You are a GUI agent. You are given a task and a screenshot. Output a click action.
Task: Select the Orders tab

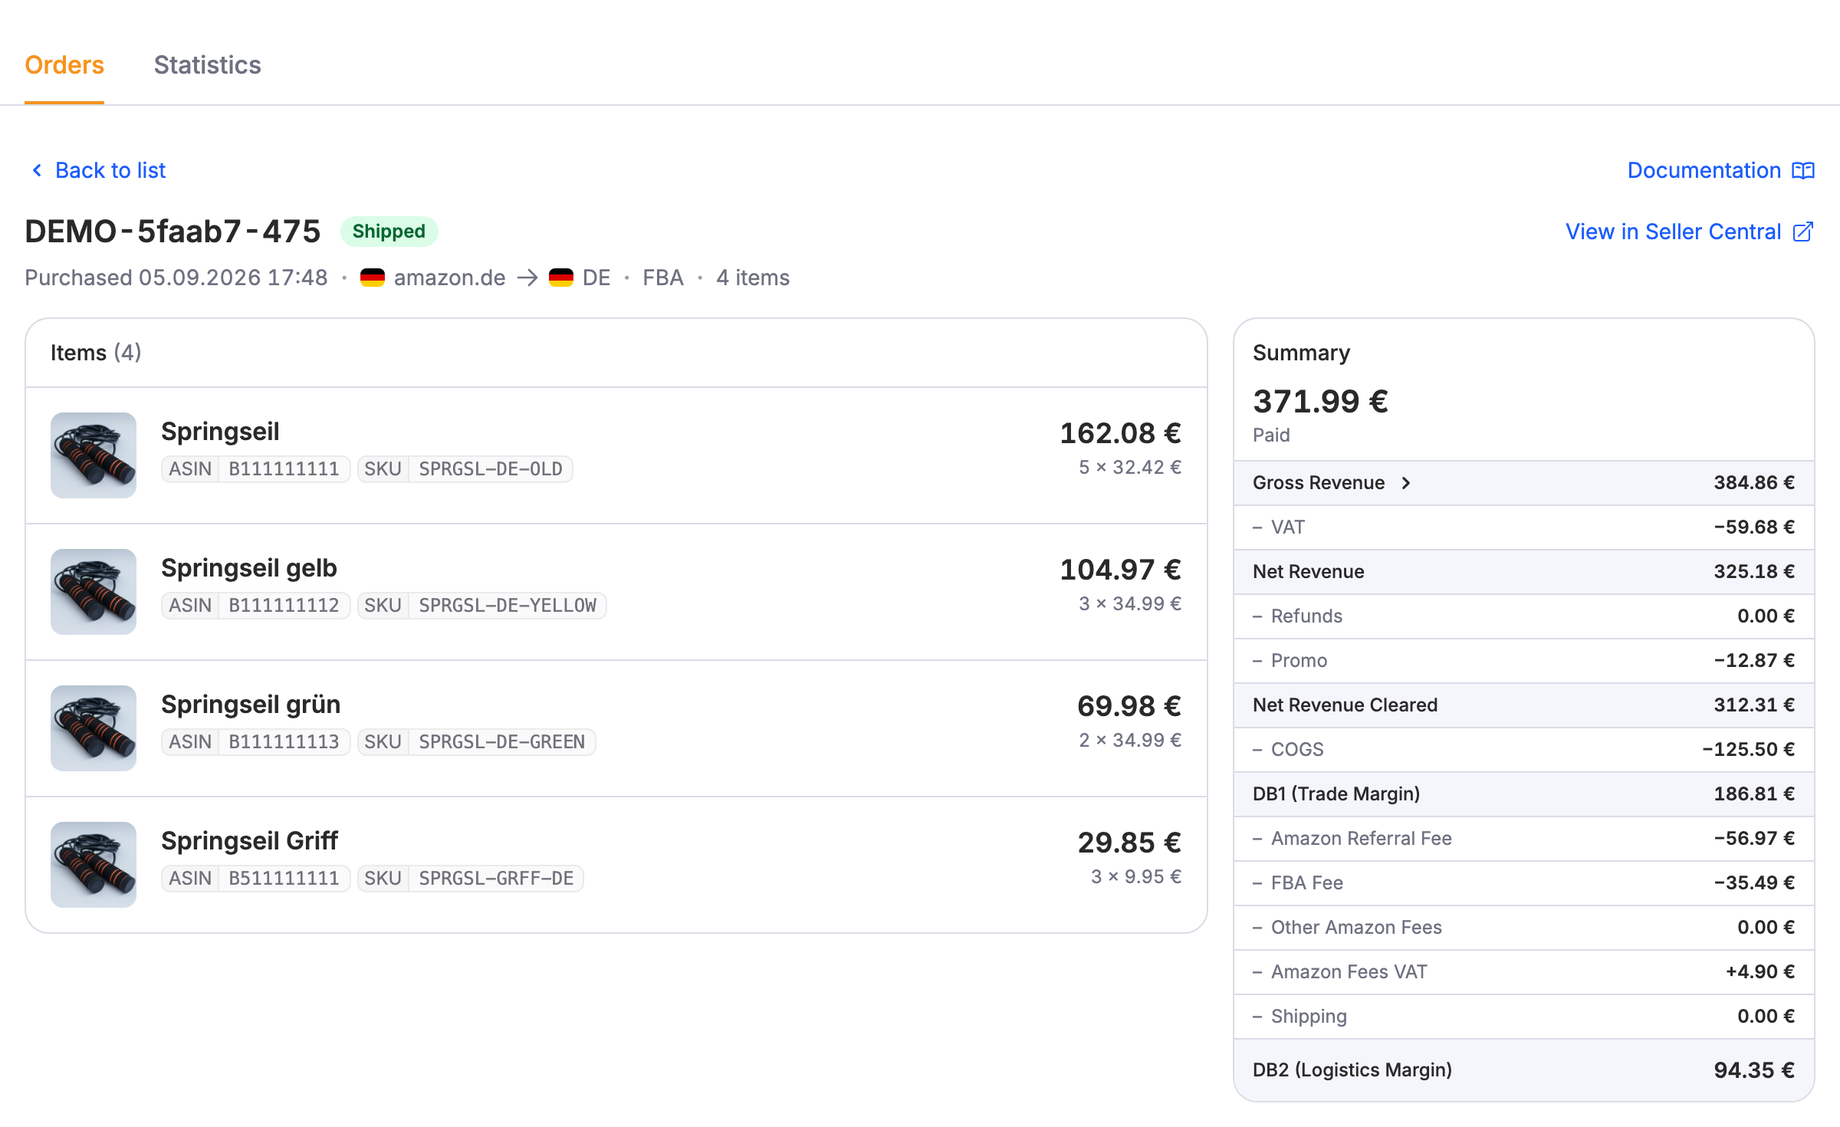tap(64, 65)
